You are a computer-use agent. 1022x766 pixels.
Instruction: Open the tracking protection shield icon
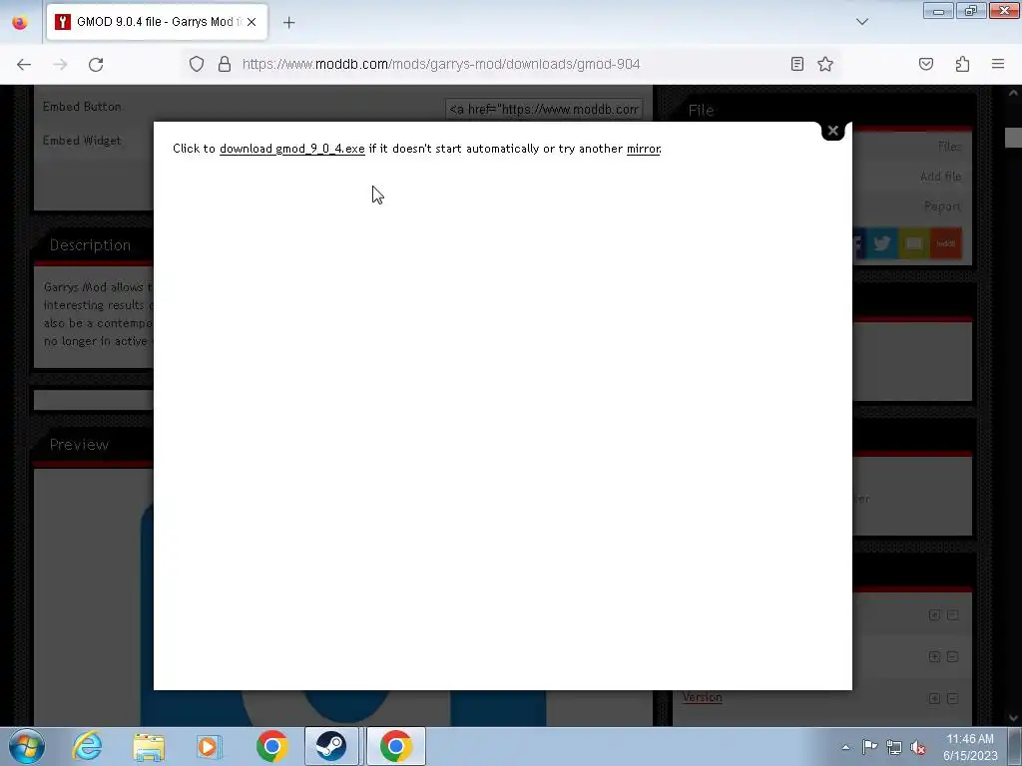click(197, 64)
